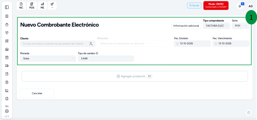Open the Moneda Soles dropdown
This screenshot has height=120, width=257.
48,59
